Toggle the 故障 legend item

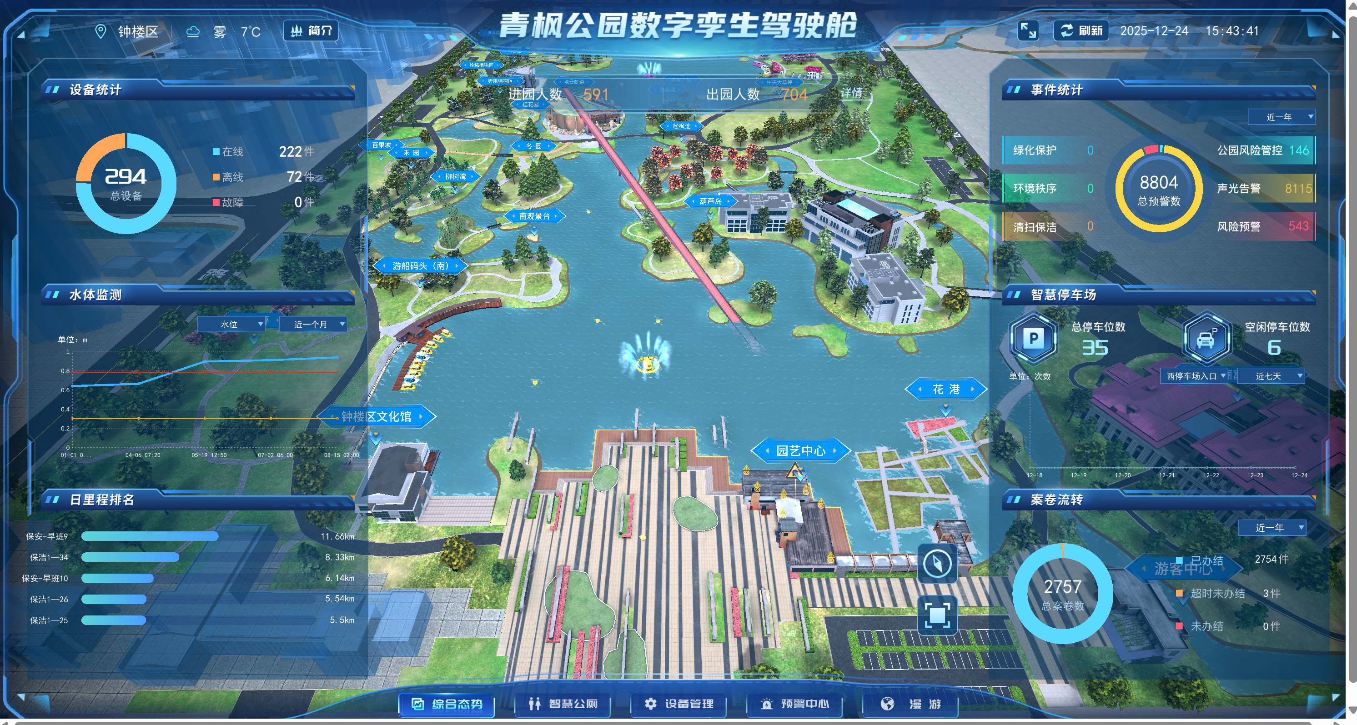click(228, 202)
